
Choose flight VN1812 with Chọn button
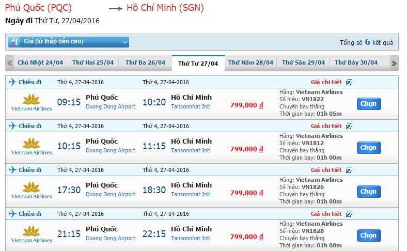pyautogui.click(x=368, y=148)
